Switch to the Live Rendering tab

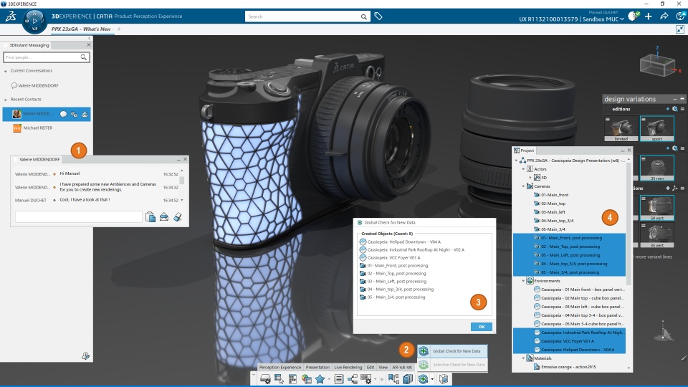coord(348,367)
